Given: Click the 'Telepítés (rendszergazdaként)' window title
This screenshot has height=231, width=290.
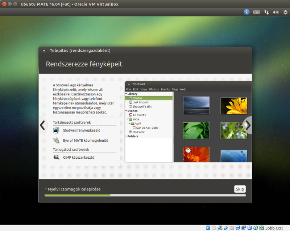Looking at the screenshot, I should tap(80, 51).
